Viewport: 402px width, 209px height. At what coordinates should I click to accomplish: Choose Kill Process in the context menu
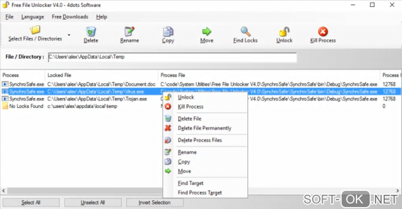(205, 107)
